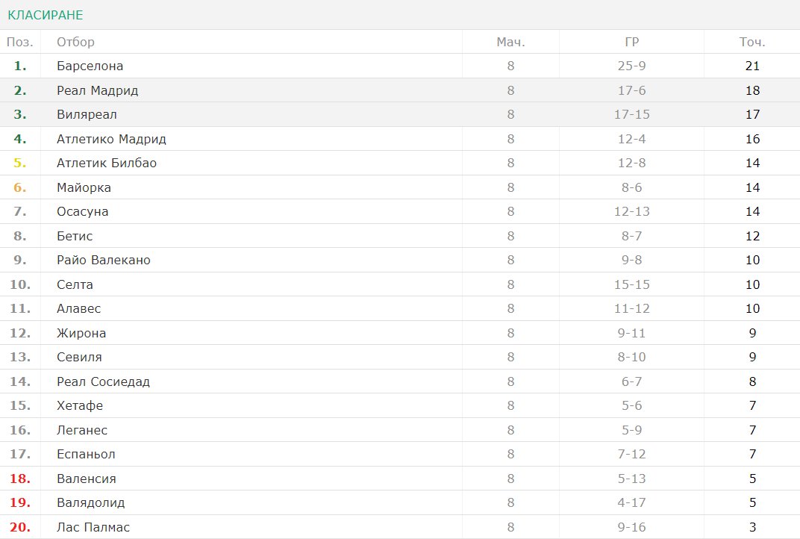Click the Мач. column header
This screenshot has height=539, width=800.
click(510, 42)
